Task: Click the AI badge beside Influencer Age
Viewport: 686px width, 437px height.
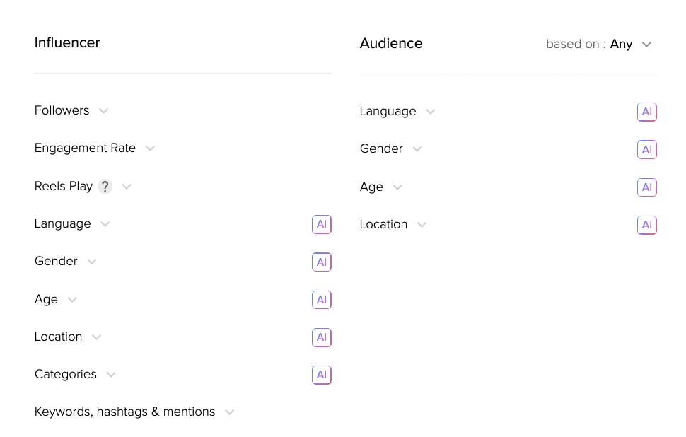Action: pyautogui.click(x=321, y=299)
